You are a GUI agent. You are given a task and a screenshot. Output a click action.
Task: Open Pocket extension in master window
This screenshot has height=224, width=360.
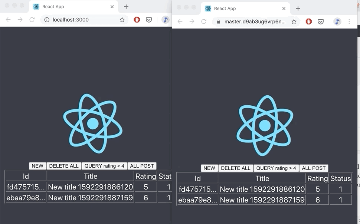[x=321, y=22]
